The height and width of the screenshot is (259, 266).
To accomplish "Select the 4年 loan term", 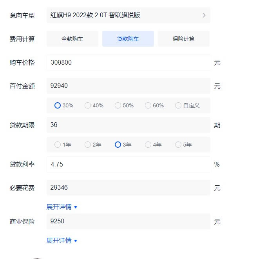I will pyautogui.click(x=153, y=145).
